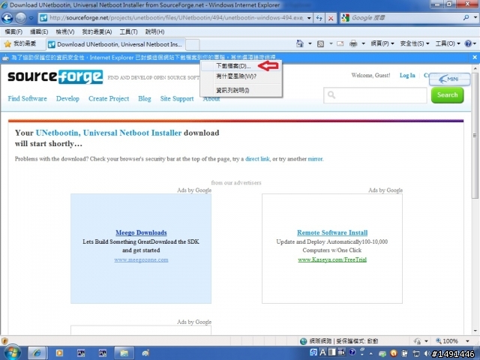The image size is (480, 360).
Task: Click the RSS feeds icon
Action: click(320, 43)
